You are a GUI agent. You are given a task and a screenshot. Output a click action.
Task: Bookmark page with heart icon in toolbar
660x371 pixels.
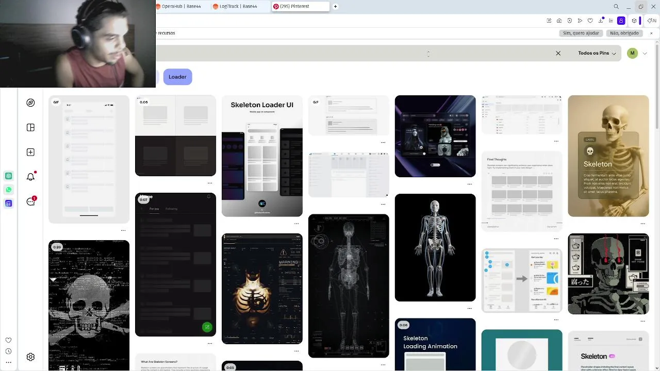coord(590,21)
